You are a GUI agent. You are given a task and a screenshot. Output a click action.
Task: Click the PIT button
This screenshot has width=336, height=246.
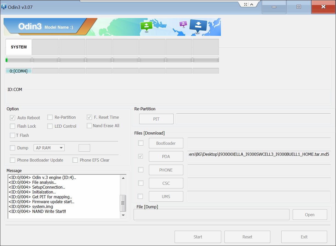point(156,119)
